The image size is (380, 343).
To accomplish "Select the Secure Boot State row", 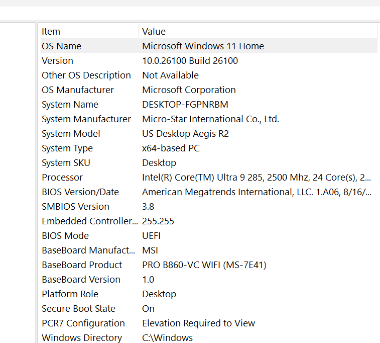I will click(78, 309).
